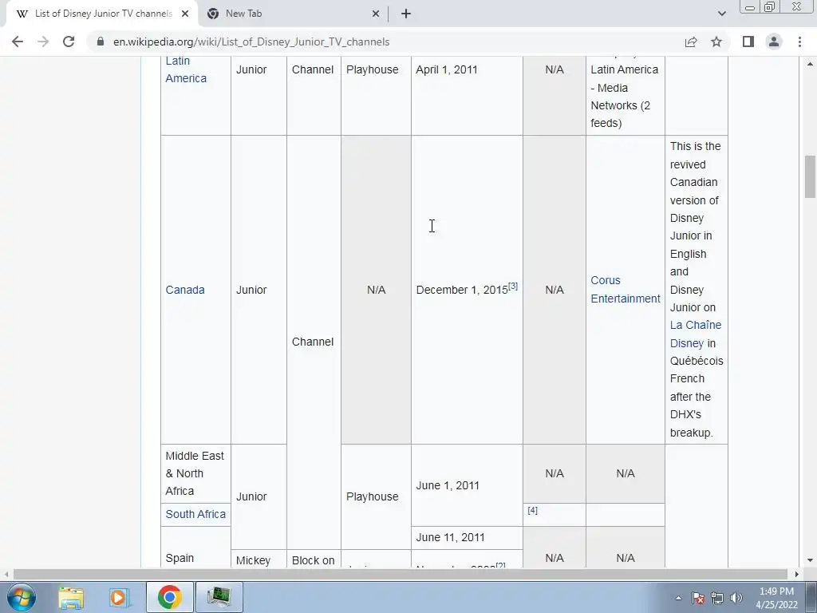This screenshot has width=817, height=613.
Task: Open the clock showing 1:49 PM
Action: coord(776,598)
